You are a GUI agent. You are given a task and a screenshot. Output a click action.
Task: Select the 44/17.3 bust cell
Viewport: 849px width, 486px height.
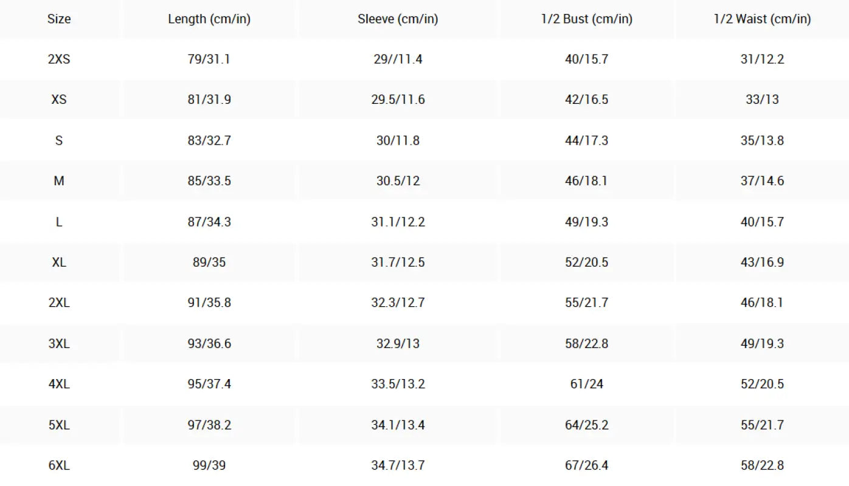(586, 140)
